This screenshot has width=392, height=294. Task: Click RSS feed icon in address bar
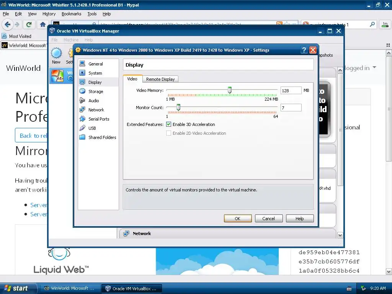[279, 24]
